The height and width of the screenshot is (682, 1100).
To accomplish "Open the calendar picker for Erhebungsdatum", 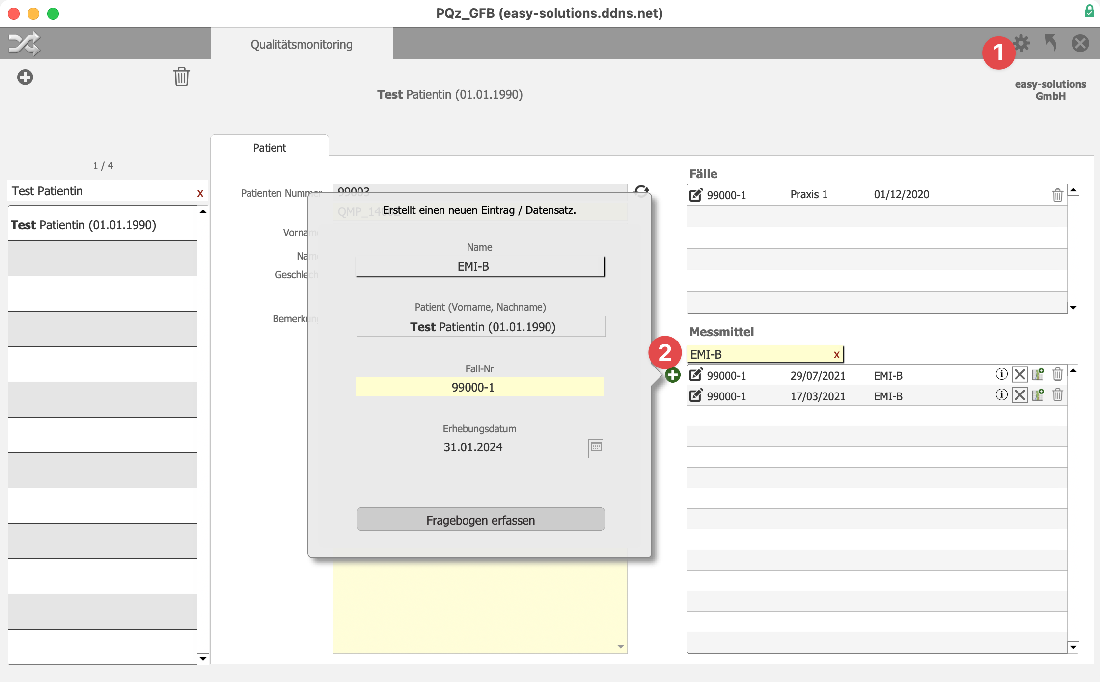I will click(x=596, y=447).
